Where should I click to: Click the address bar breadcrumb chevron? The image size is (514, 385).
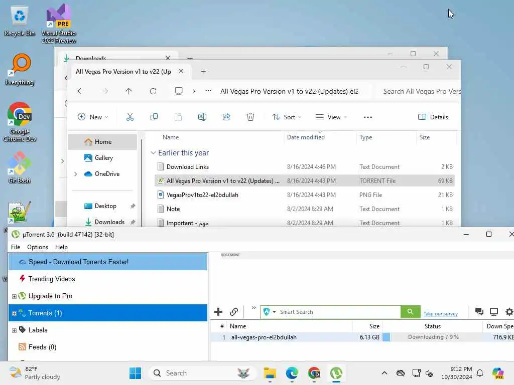[194, 91]
